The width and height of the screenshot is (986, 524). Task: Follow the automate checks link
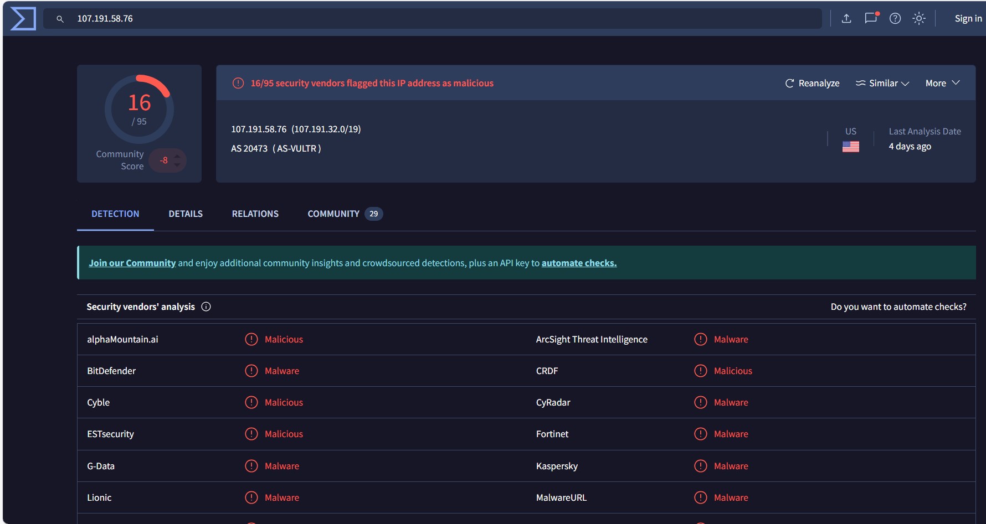(x=579, y=263)
